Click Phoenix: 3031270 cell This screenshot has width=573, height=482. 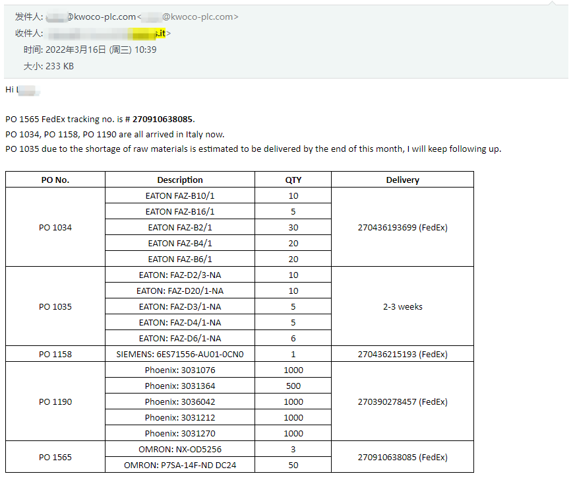180,433
